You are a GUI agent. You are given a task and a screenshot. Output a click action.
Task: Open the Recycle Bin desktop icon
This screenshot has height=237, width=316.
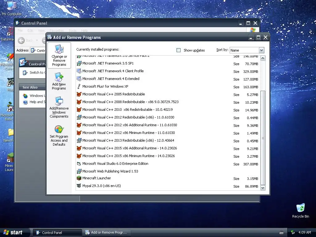coord(301,208)
